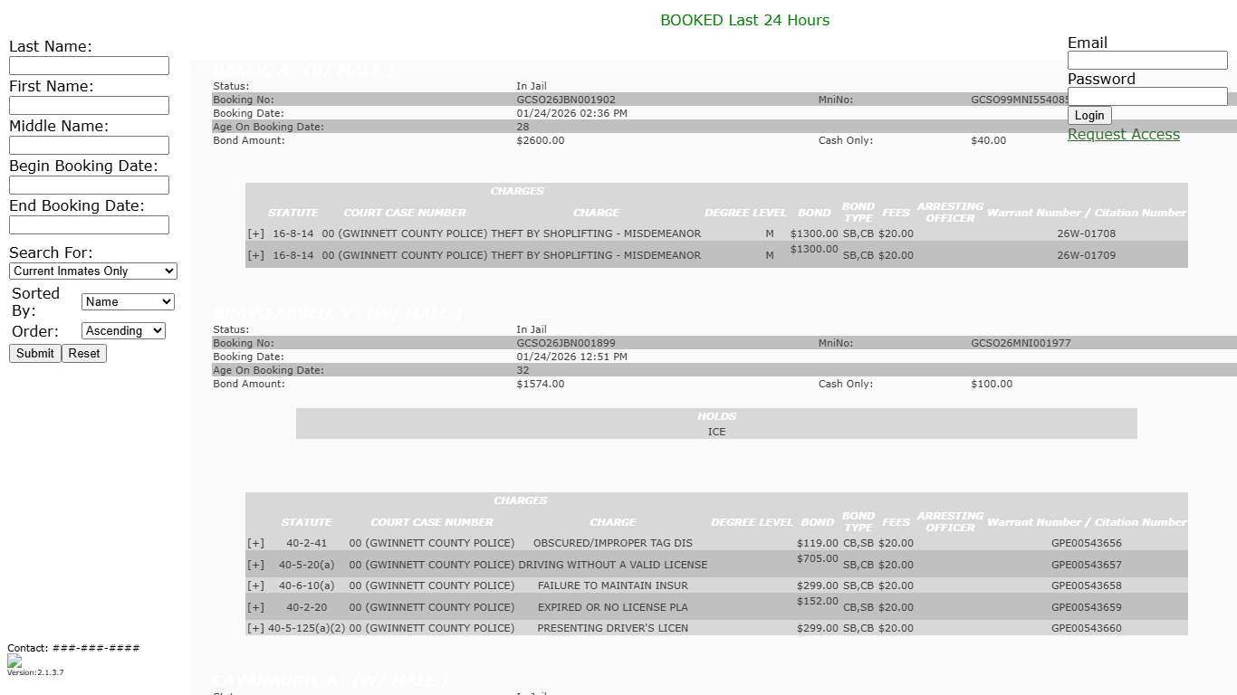1237x695 pixels.
Task: Click into the Email field
Action: click(x=1146, y=60)
